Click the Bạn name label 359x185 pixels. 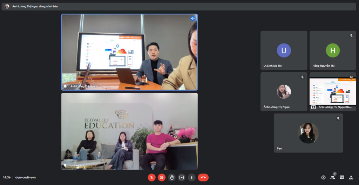(x=279, y=148)
